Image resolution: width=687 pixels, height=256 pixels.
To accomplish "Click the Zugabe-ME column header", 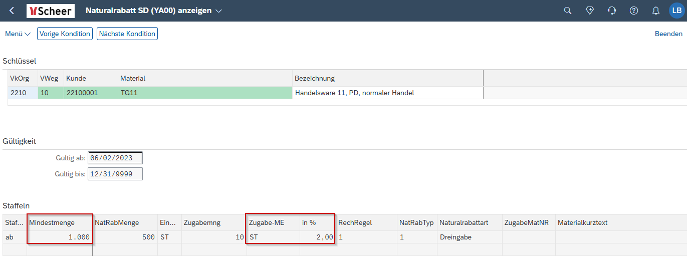I will (x=273, y=222).
